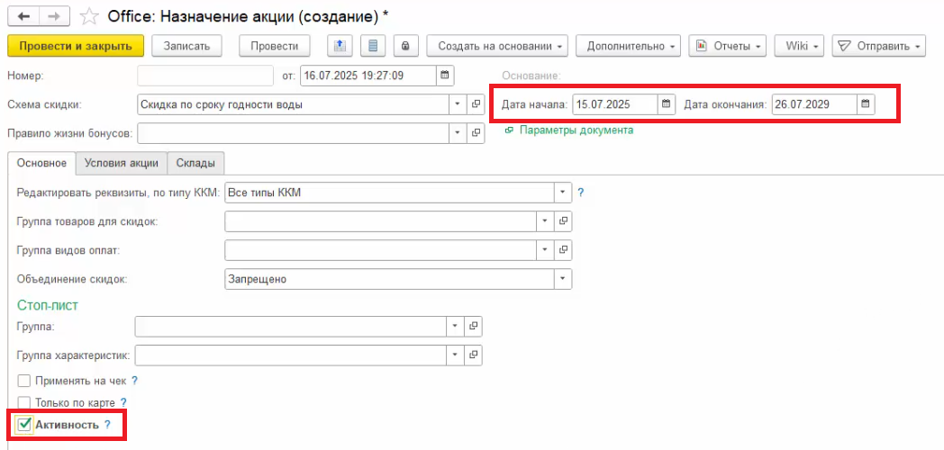The image size is (944, 450).
Task: Open the Склады tab
Action: [x=195, y=163]
